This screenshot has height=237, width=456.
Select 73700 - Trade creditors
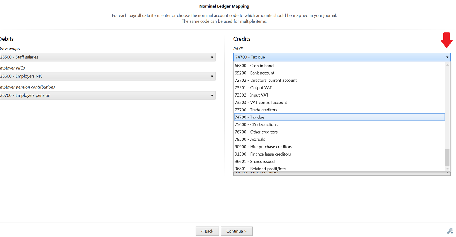pyautogui.click(x=339, y=110)
